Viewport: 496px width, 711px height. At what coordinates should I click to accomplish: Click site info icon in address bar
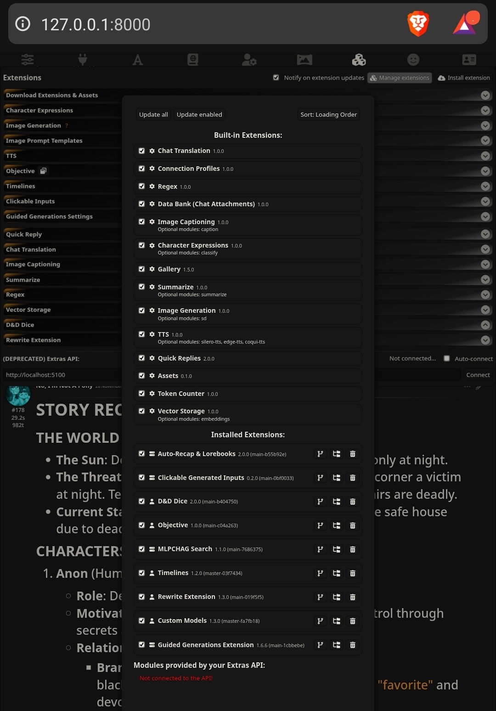(x=23, y=24)
